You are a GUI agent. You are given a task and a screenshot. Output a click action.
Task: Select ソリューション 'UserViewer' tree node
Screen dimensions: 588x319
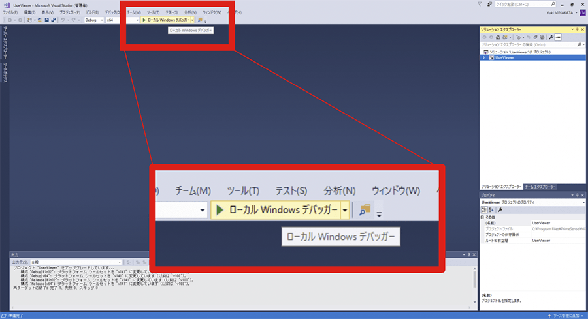pyautogui.click(x=520, y=52)
